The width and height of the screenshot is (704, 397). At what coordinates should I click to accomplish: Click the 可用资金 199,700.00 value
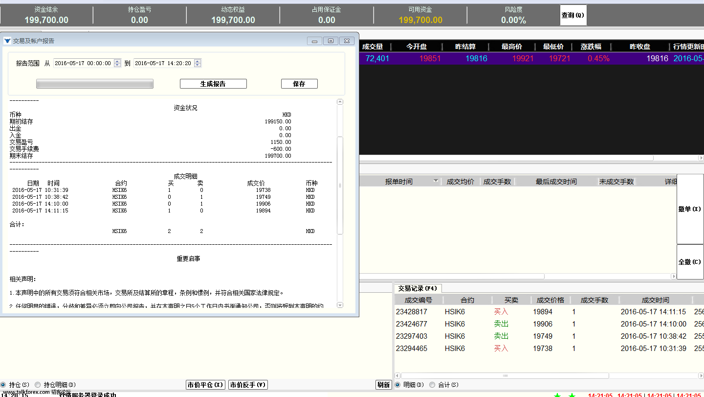coord(420,20)
